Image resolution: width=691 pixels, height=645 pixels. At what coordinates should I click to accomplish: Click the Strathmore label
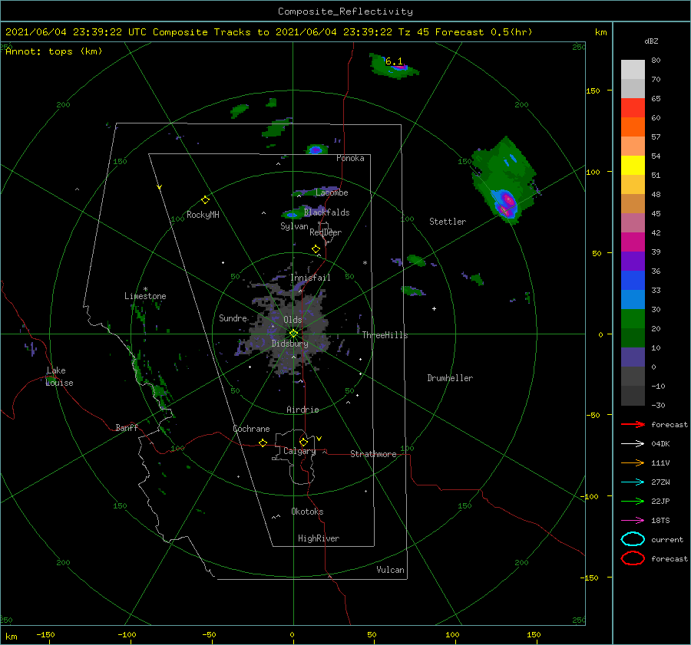tap(373, 454)
